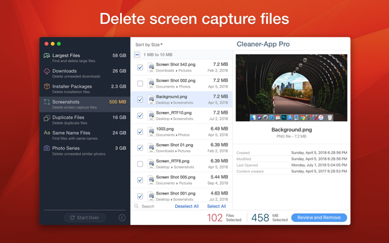389x243 pixels.
Task: Click the Largest Files sidebar icon
Action: (47, 55)
